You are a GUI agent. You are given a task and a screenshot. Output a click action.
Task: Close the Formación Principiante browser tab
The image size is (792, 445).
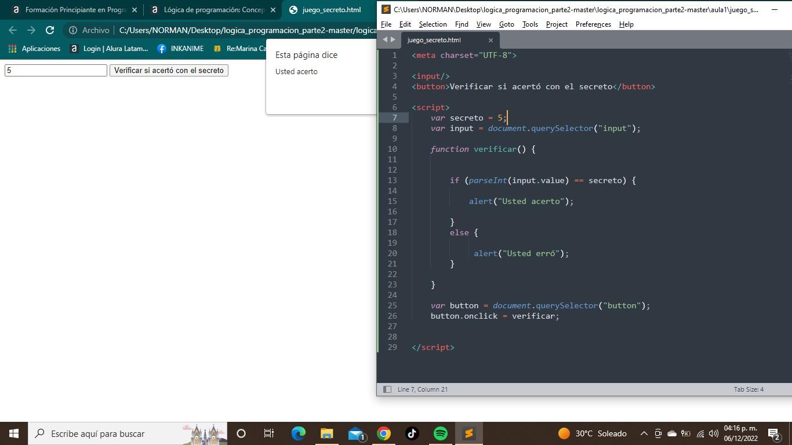point(135,10)
